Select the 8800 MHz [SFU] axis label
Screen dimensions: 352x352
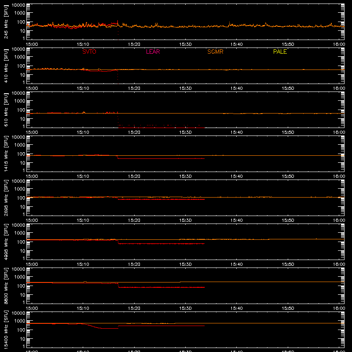(x=6, y=286)
